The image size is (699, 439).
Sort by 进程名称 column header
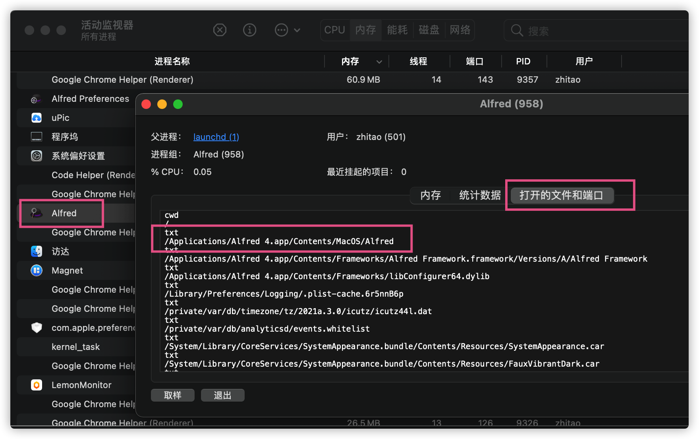172,61
